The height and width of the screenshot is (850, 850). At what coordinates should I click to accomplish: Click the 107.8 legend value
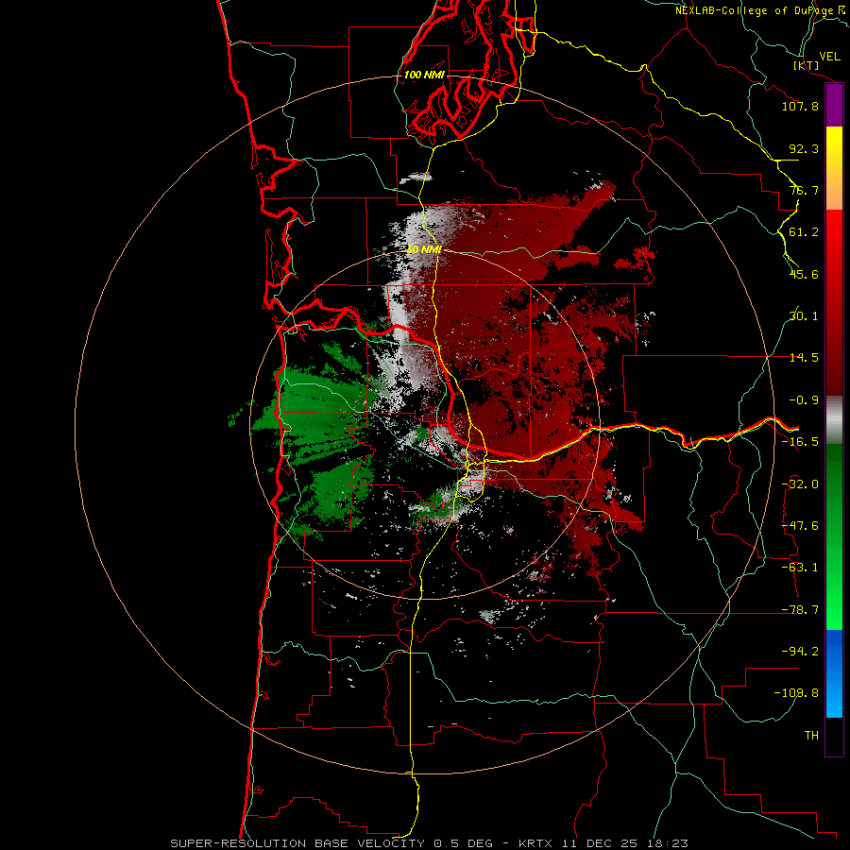coord(800,106)
